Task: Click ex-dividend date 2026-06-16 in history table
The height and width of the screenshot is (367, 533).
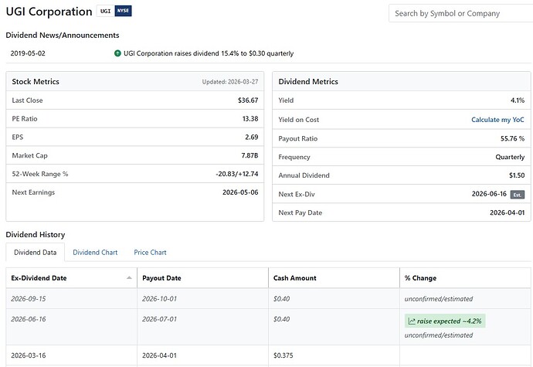Action: click(29, 319)
